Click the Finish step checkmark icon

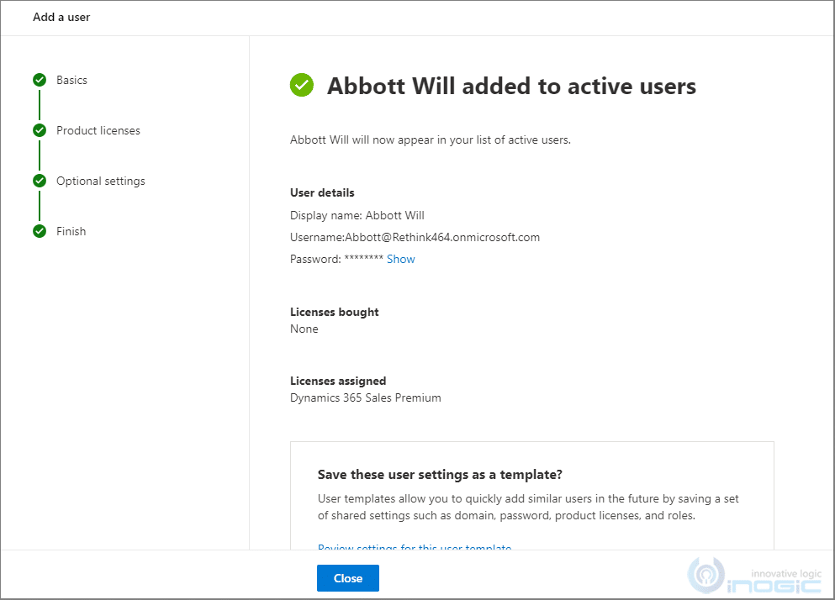tap(40, 231)
